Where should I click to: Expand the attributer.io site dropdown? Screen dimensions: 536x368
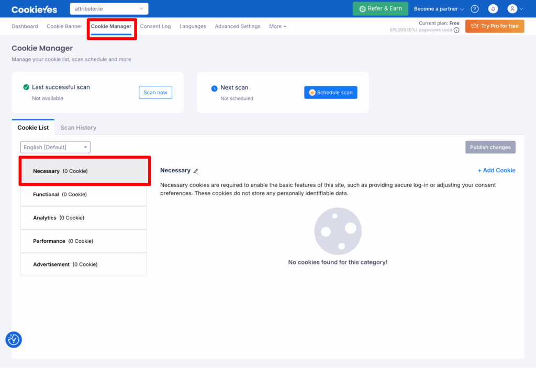(109, 9)
